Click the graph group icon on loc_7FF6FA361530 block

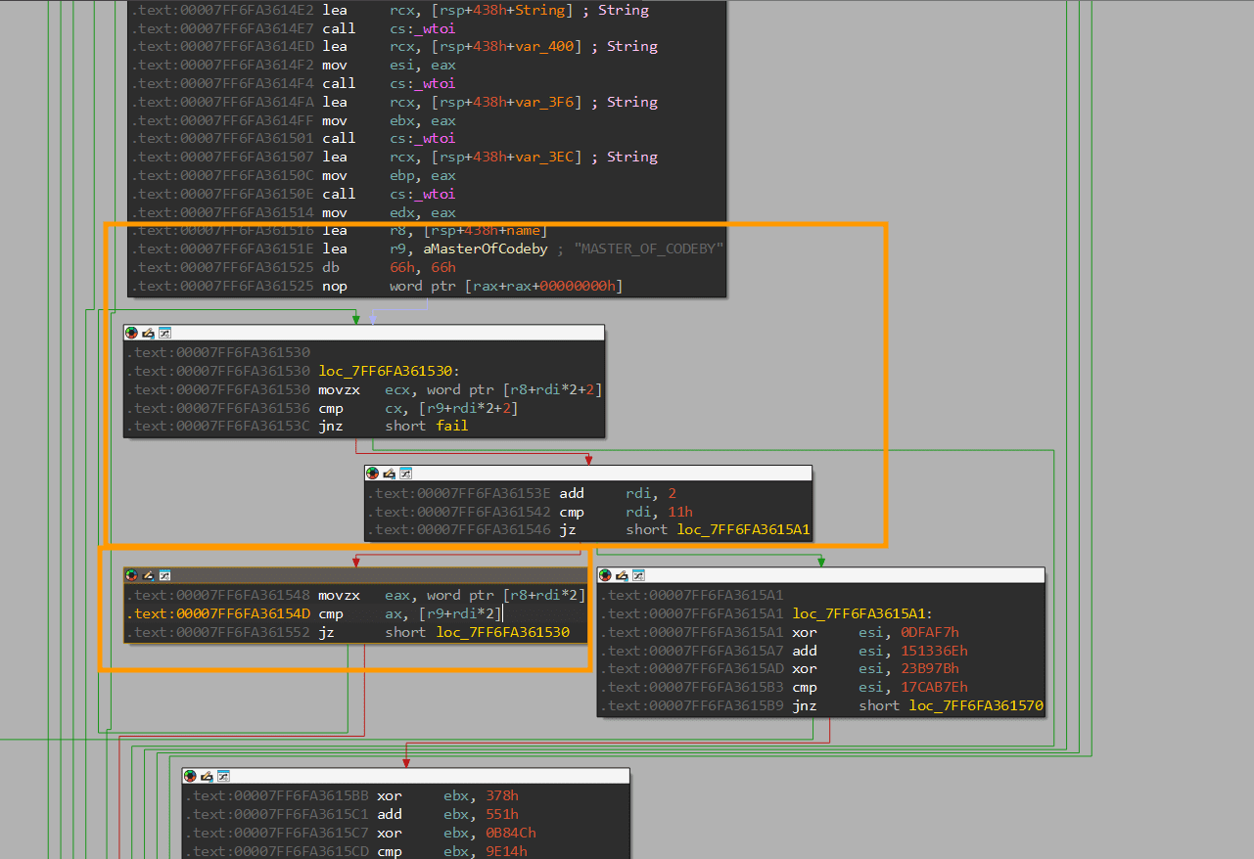[164, 333]
